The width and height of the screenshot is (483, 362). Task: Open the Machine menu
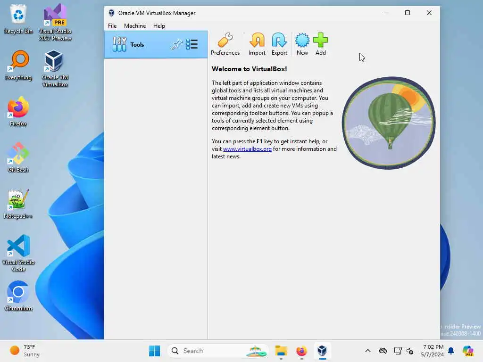point(135,26)
